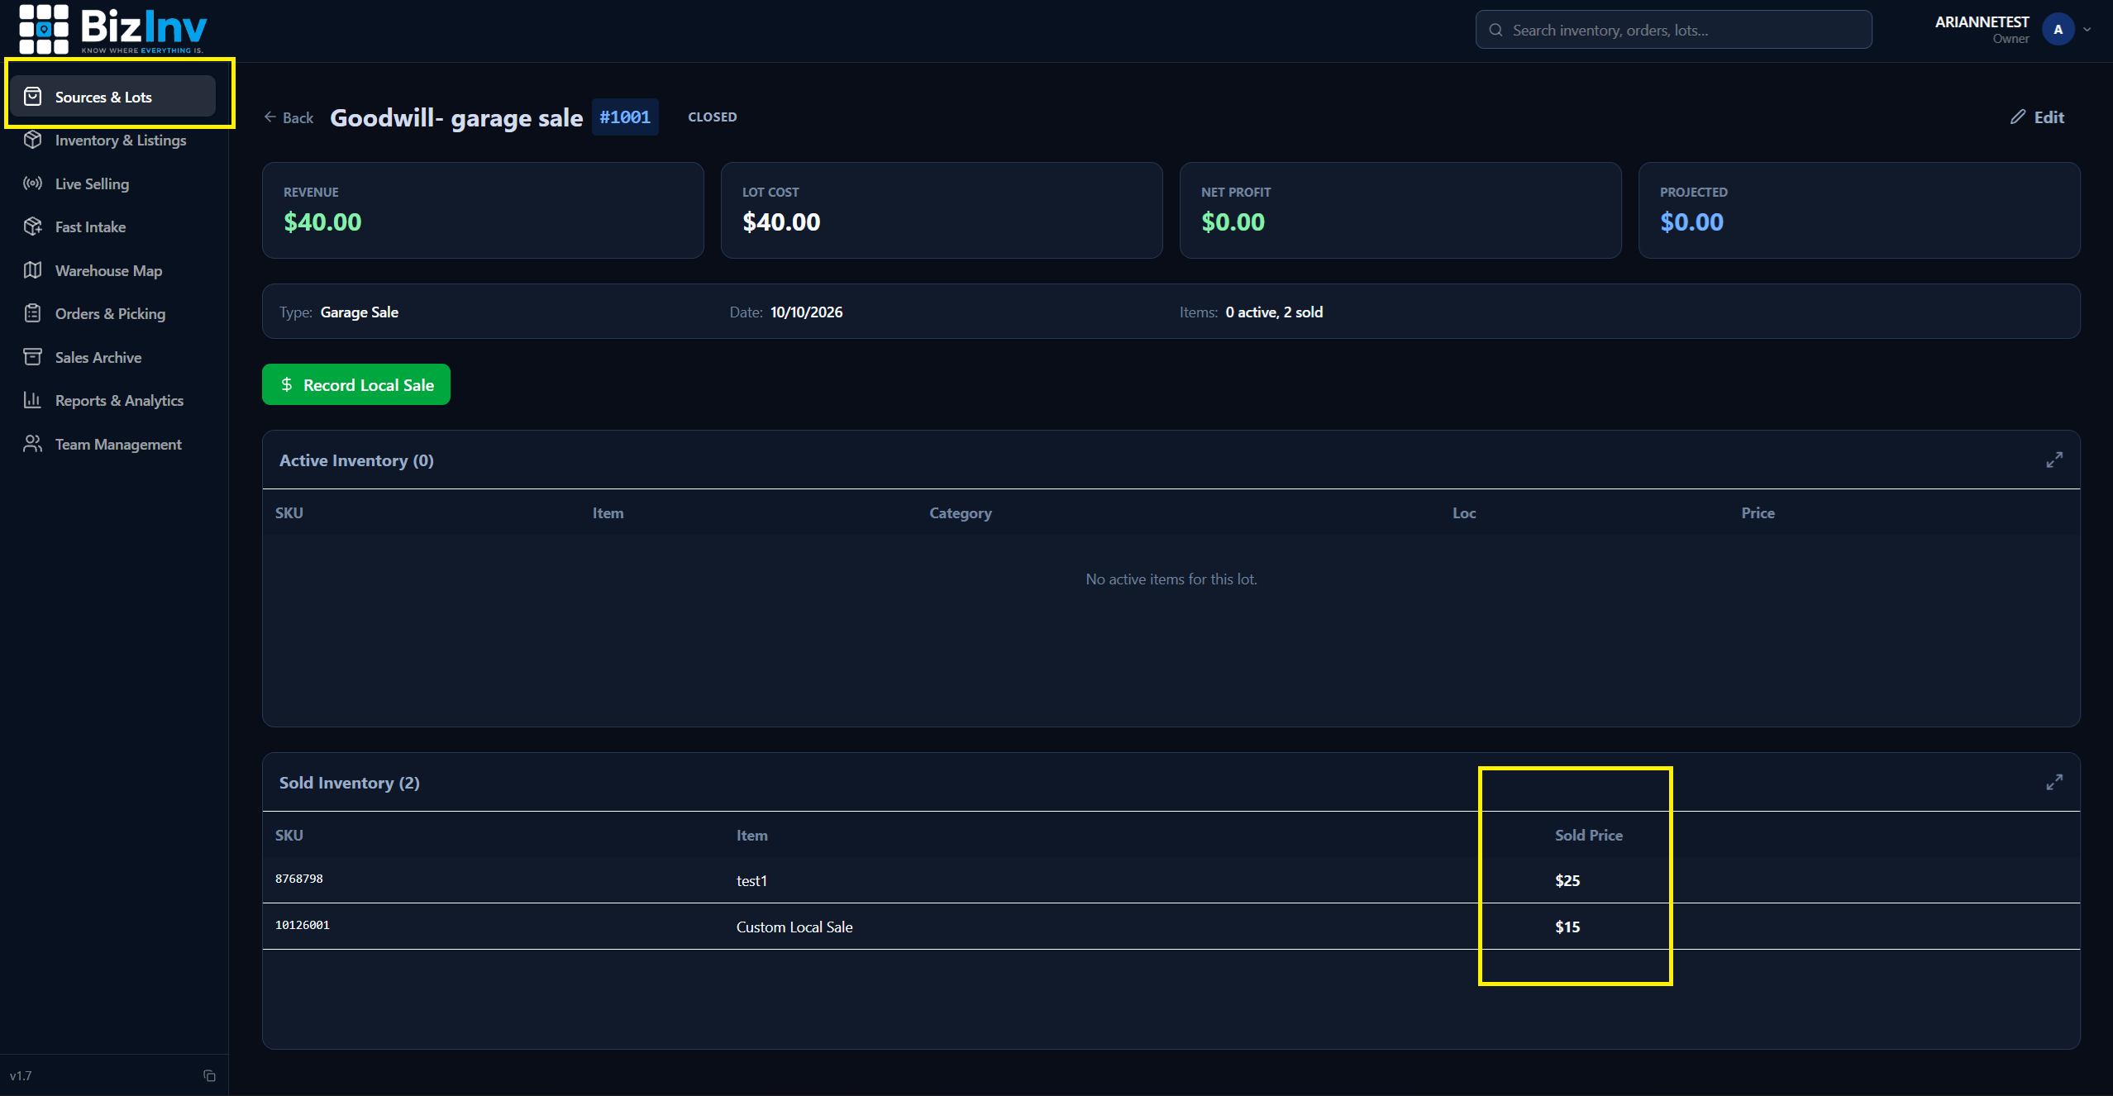Viewport: 2113px width, 1096px height.
Task: Expand the Sold Inventory panel
Action: point(2053,782)
